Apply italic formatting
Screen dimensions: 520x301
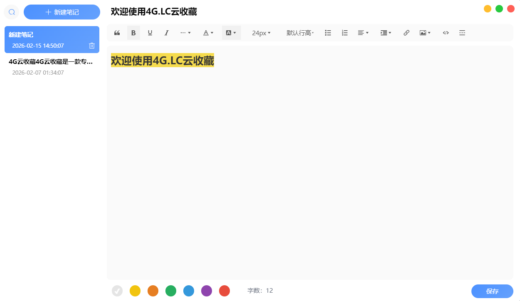click(166, 33)
